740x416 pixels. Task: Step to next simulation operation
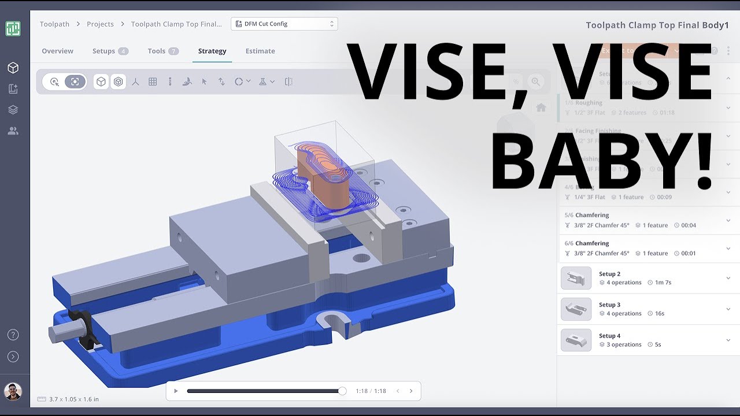[x=411, y=391]
